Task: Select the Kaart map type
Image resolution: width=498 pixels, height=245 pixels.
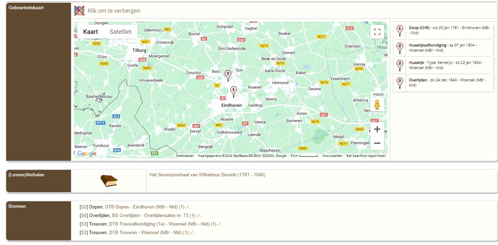Action: pos(91,32)
